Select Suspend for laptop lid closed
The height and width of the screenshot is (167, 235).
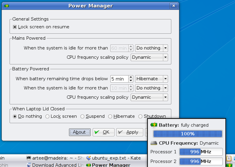(x=82, y=117)
